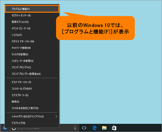This screenshot has width=162, height=132.
Task: Select 電源オプション(O) entry
Action: 32,22
